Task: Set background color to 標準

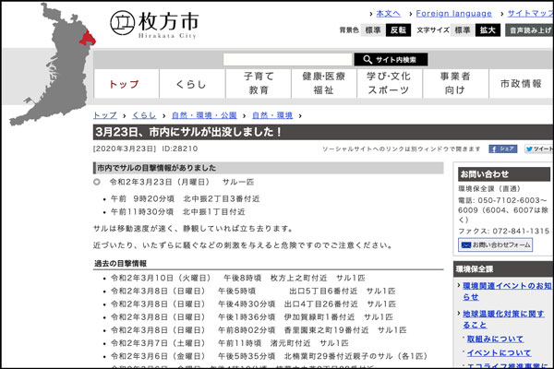Action: (x=372, y=30)
